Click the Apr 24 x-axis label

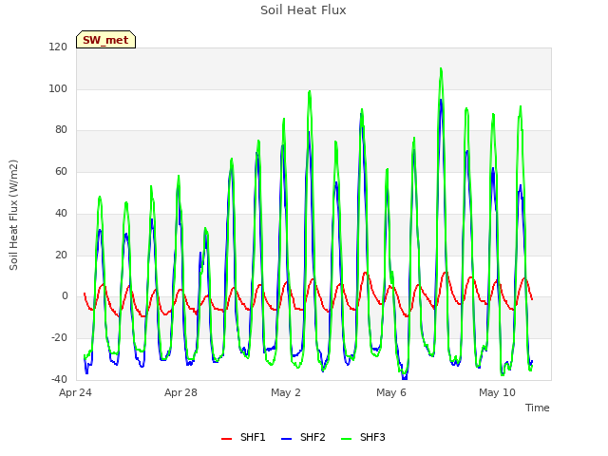pyautogui.click(x=75, y=392)
